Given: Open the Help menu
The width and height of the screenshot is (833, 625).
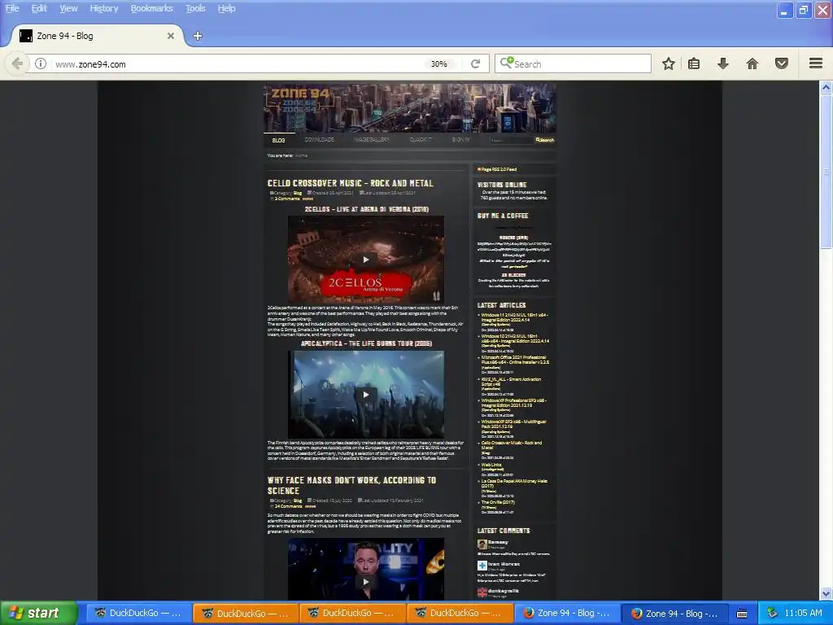Looking at the screenshot, I should coord(226,8).
